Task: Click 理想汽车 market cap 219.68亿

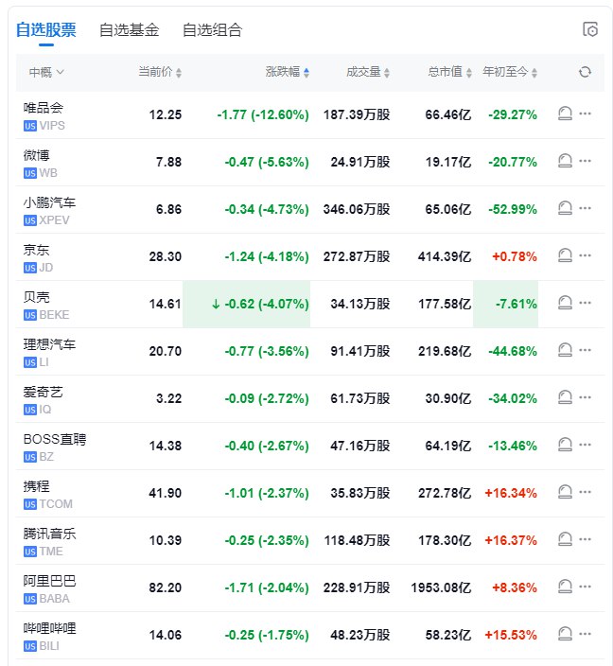Action: (x=445, y=351)
